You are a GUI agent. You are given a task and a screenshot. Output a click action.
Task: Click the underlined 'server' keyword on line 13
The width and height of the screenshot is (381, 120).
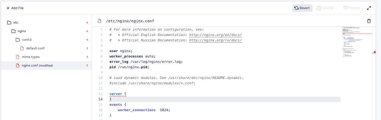point(116,94)
